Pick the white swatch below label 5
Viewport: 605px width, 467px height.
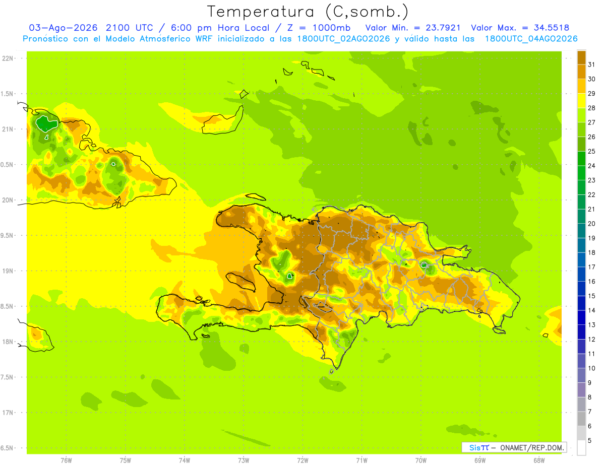tap(581, 448)
